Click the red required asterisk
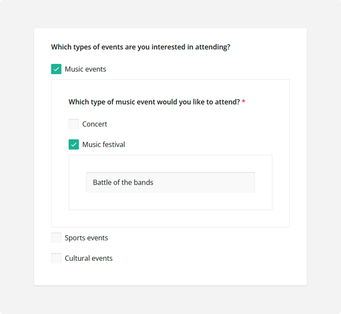341x314 pixels. [243, 101]
